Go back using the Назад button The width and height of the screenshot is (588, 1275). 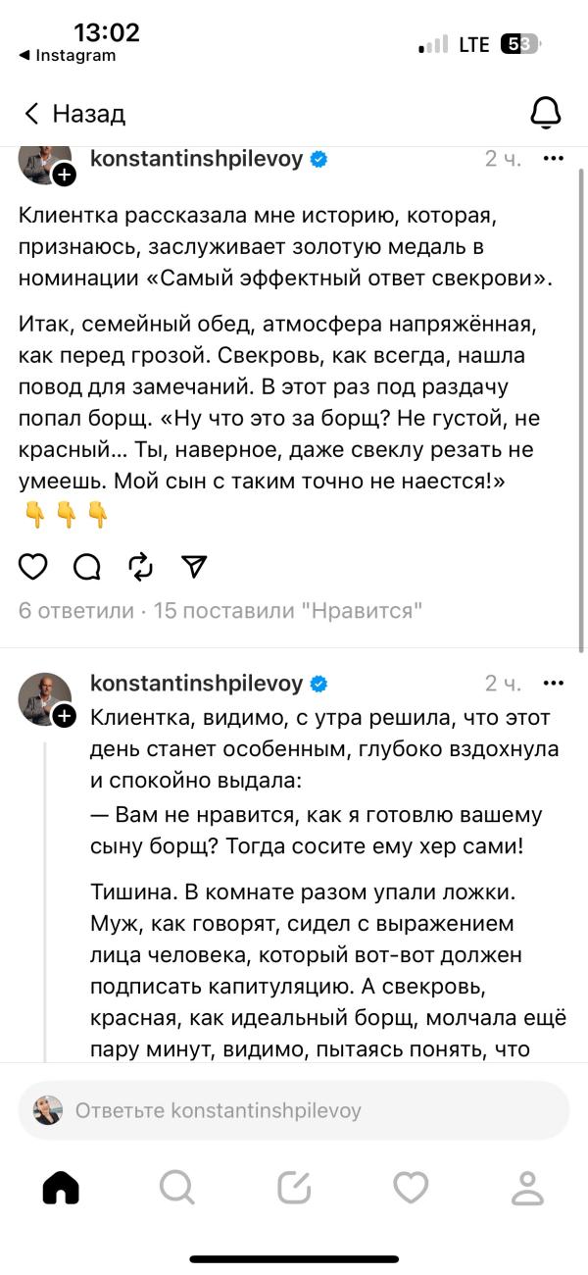click(74, 114)
